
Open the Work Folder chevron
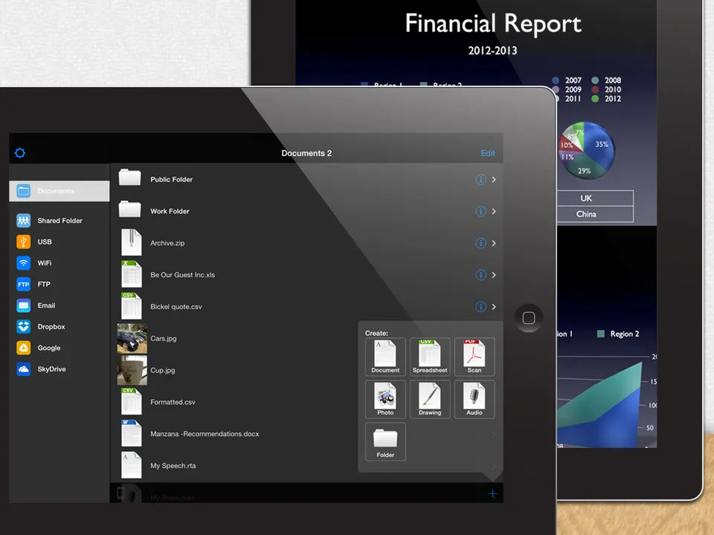(x=493, y=211)
